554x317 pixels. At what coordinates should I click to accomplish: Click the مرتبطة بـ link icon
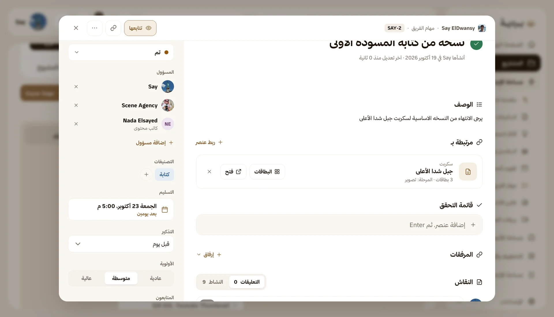(x=480, y=142)
